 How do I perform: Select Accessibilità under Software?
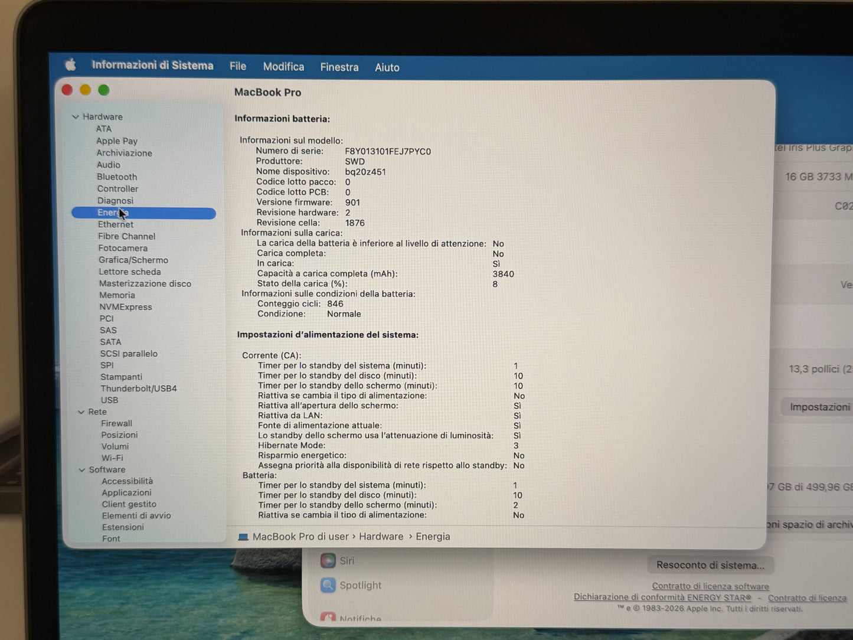point(127,481)
